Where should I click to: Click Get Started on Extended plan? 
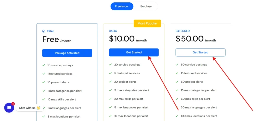tap(200, 52)
